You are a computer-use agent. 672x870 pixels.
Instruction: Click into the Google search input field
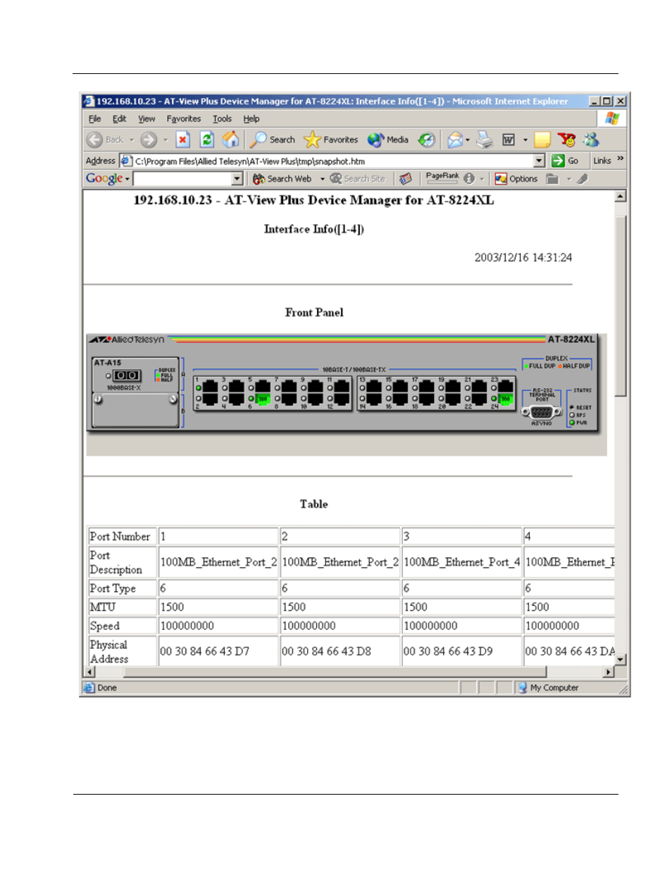pyautogui.click(x=182, y=179)
